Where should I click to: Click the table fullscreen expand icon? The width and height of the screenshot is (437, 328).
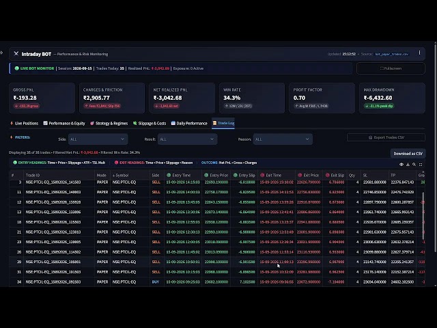[421, 165]
